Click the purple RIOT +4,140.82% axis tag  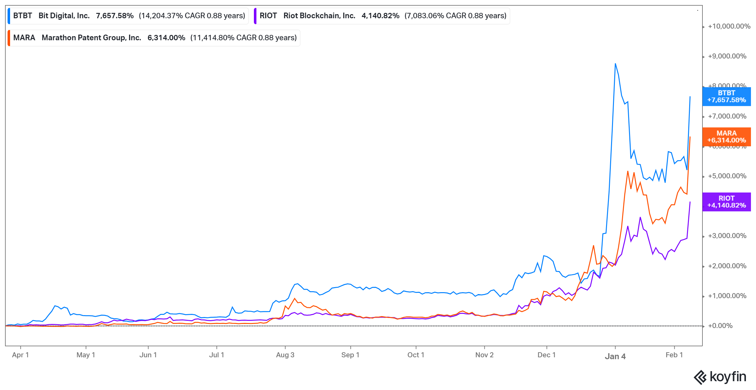pyautogui.click(x=726, y=202)
